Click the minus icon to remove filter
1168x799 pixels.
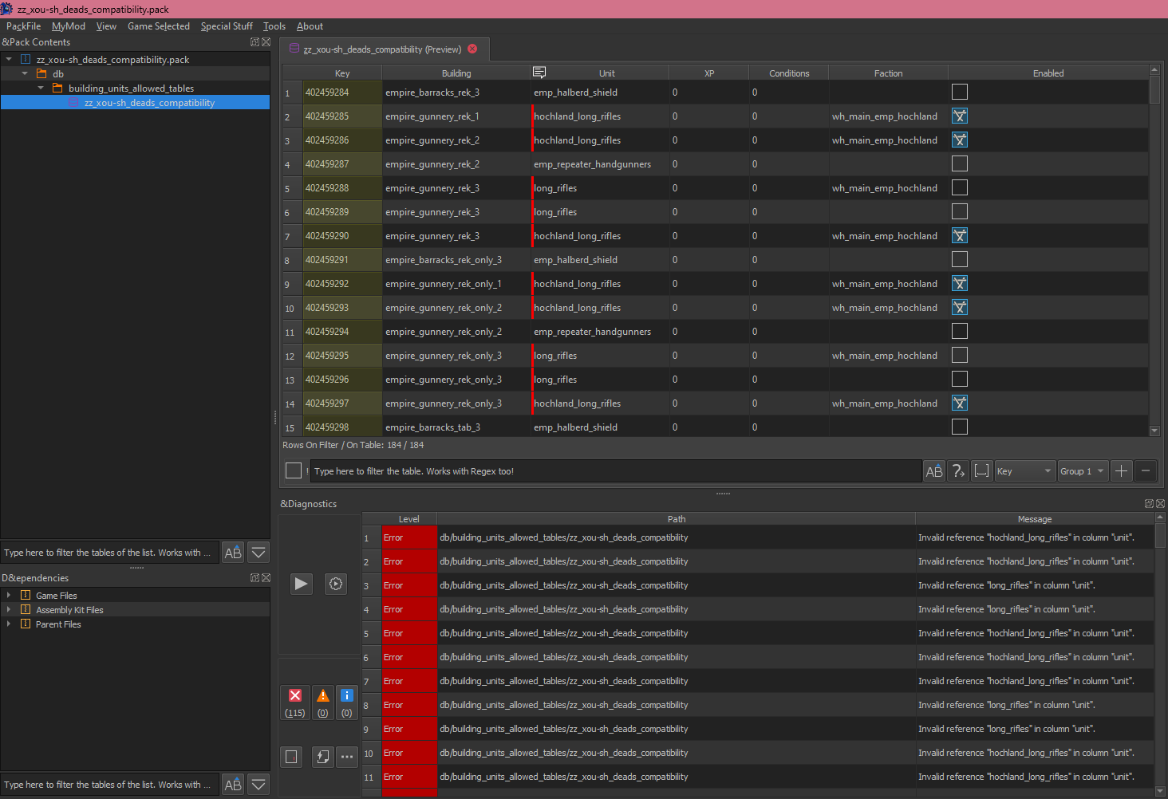click(x=1146, y=471)
